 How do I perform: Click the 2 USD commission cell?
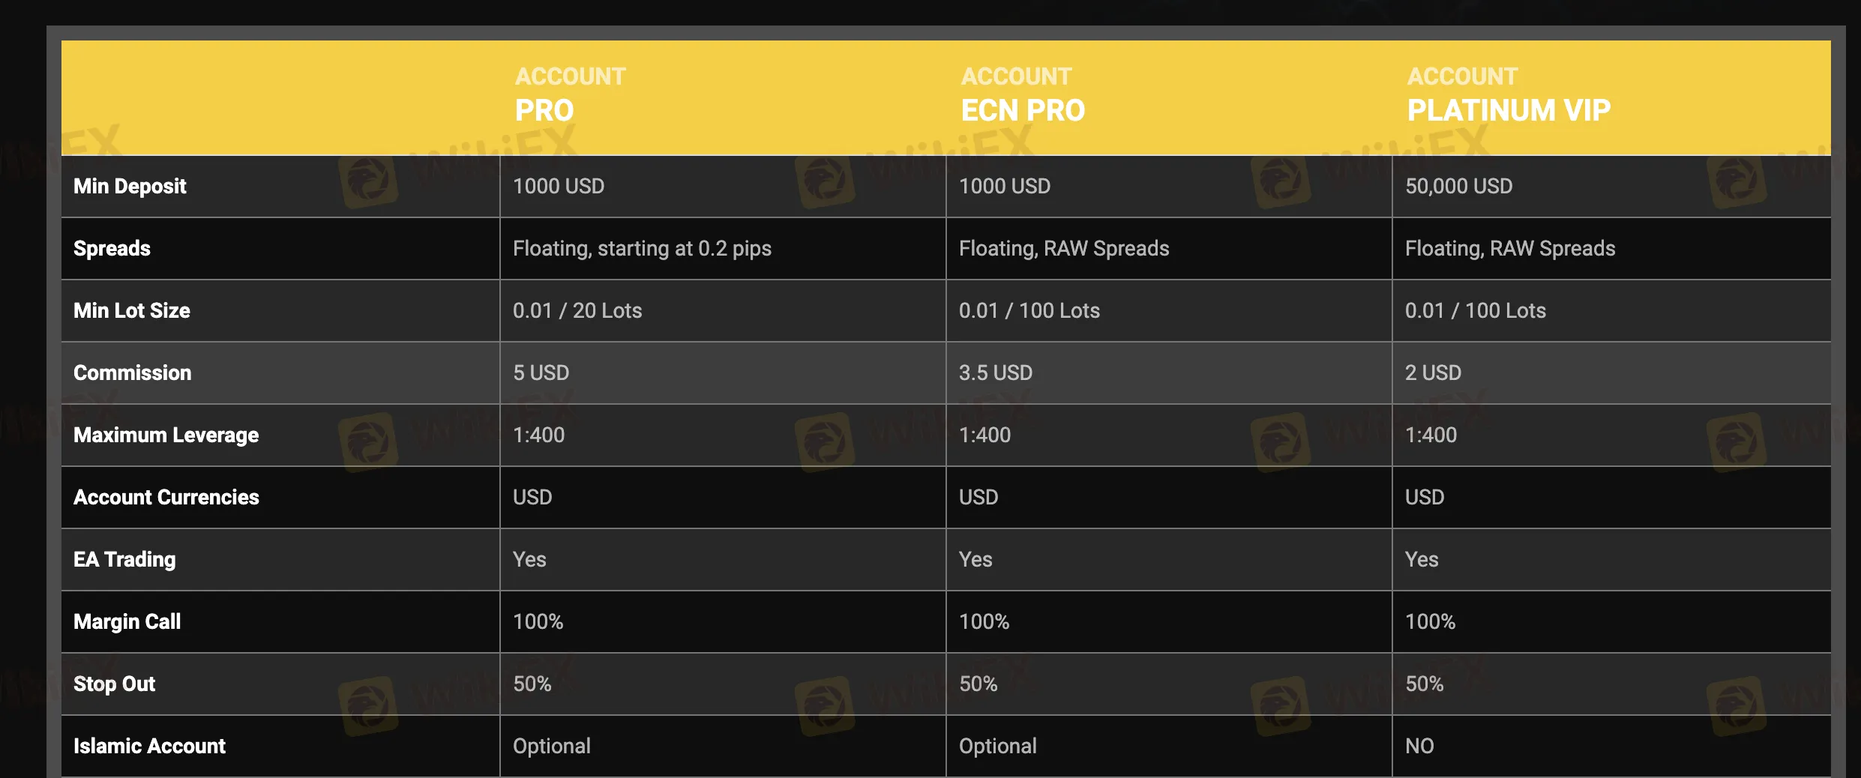[1433, 373]
